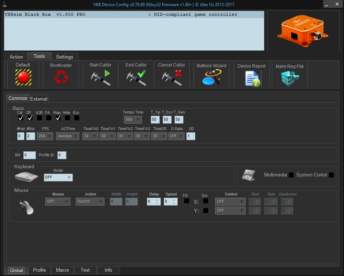Uncheck the Cal checkbox
The width and height of the screenshot is (344, 276).
(x=20, y=118)
